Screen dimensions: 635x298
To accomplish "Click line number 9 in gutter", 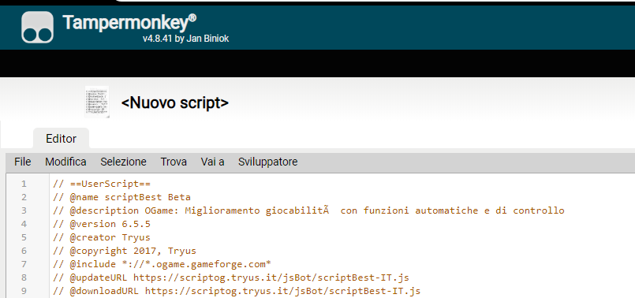I will [24, 291].
